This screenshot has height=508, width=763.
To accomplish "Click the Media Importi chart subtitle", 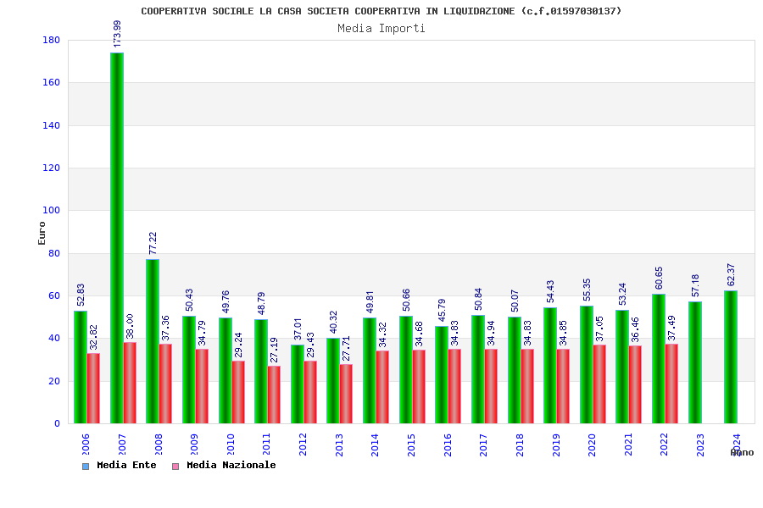I will click(381, 28).
